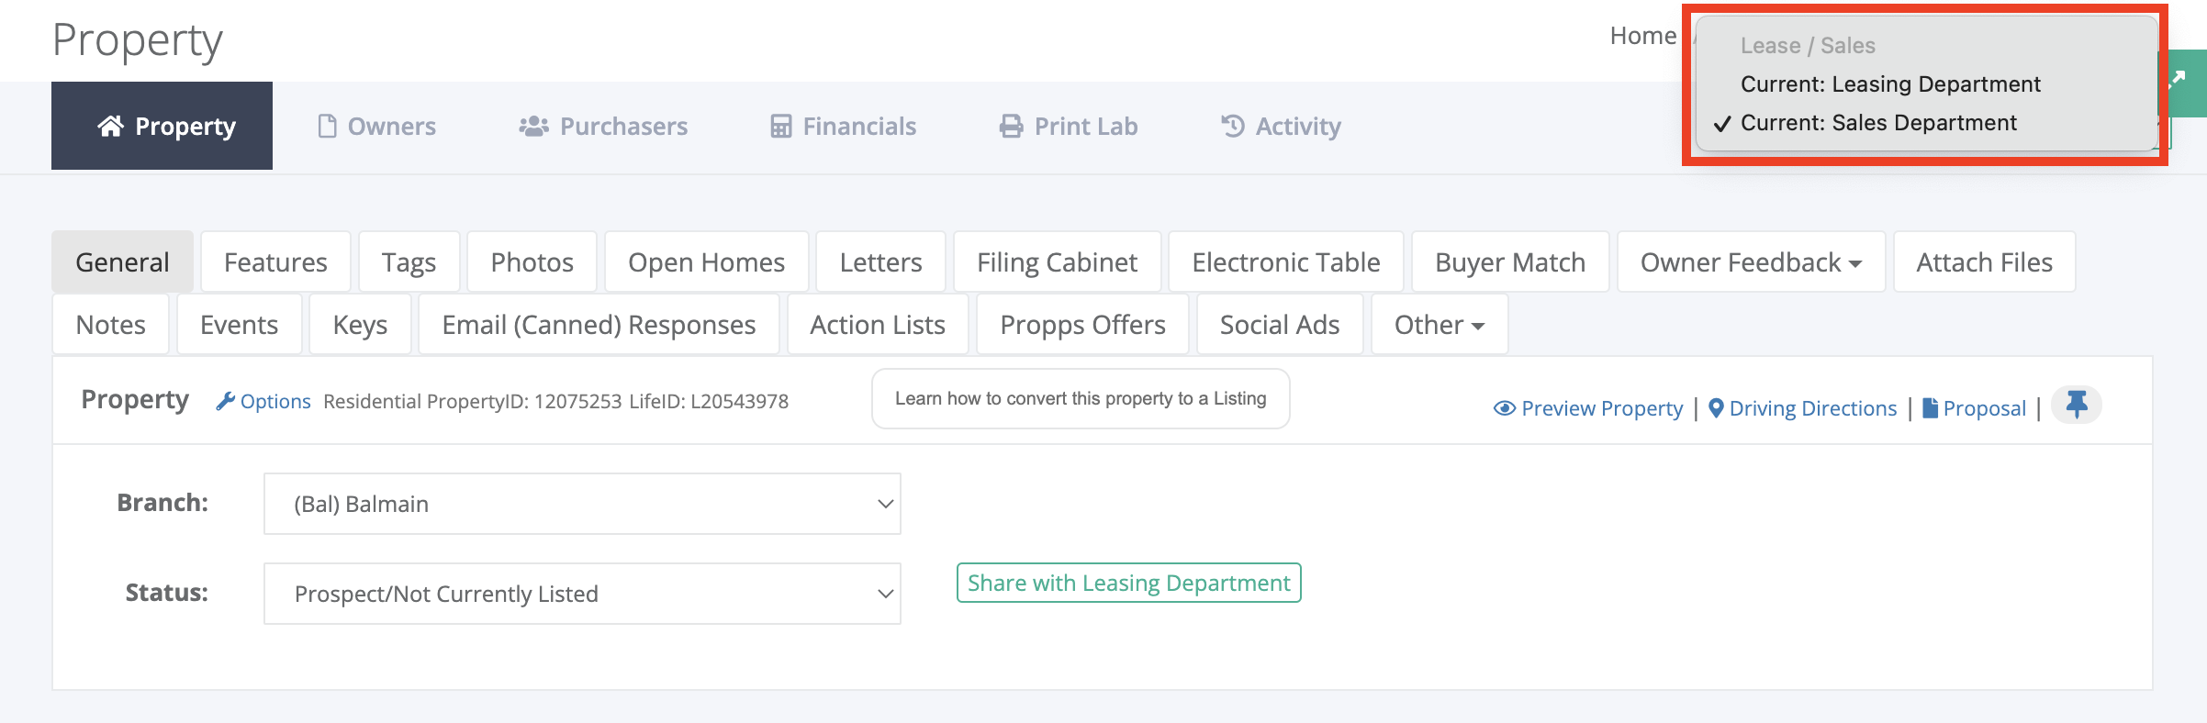Screen dimensions: 2207x723
Task: Click the wrench Options icon
Action: coord(225,401)
